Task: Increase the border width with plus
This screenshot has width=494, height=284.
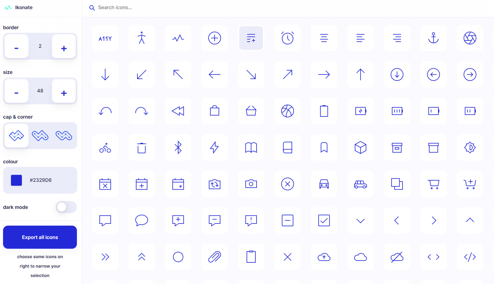Action: [64, 47]
